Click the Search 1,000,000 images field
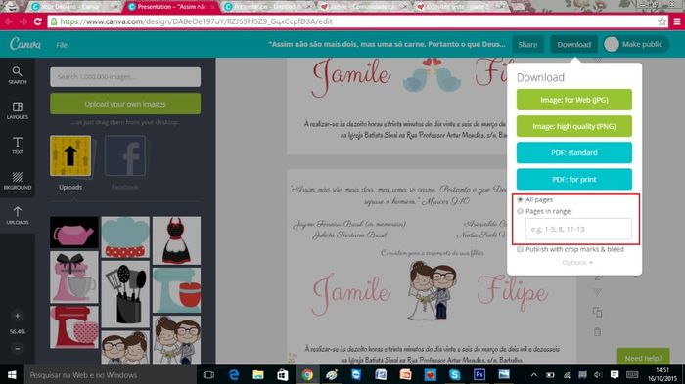 click(x=125, y=77)
